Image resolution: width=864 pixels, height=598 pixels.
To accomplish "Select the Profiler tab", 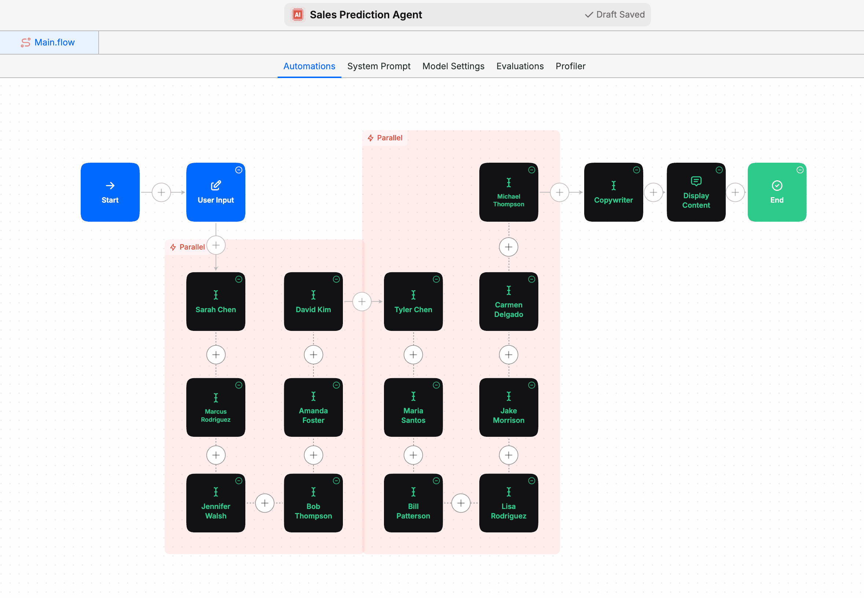I will 570,66.
